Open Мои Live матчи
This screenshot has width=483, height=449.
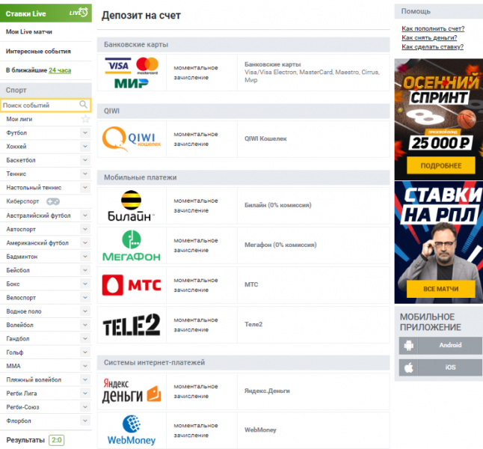[29, 31]
